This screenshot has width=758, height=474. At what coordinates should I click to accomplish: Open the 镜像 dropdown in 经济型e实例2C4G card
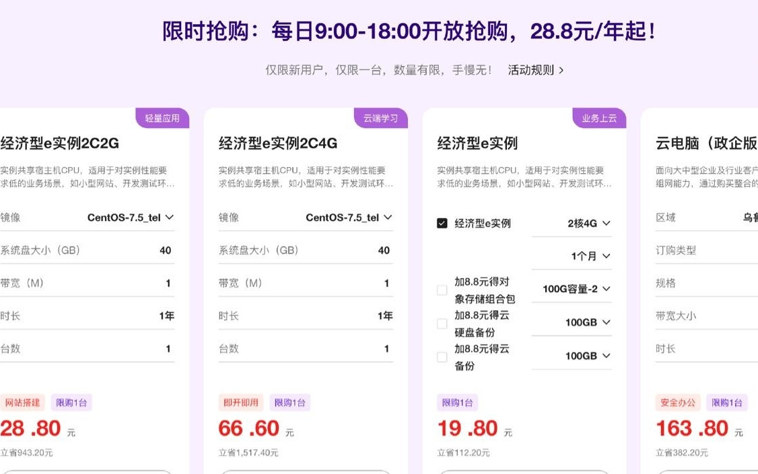(349, 217)
